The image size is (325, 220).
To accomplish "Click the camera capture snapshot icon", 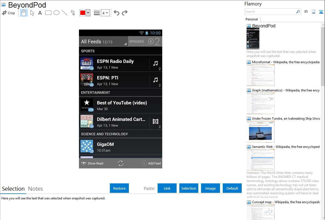I will tap(306, 12).
